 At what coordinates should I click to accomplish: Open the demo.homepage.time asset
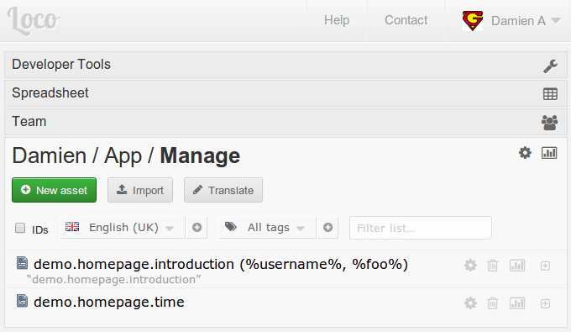(x=109, y=302)
